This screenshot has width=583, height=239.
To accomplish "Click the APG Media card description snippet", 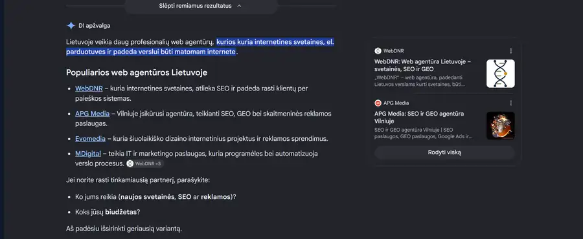I will pos(424,134).
